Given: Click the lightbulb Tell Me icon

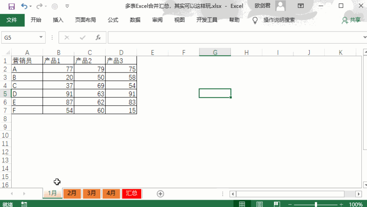Looking at the screenshot, I should [255, 20].
